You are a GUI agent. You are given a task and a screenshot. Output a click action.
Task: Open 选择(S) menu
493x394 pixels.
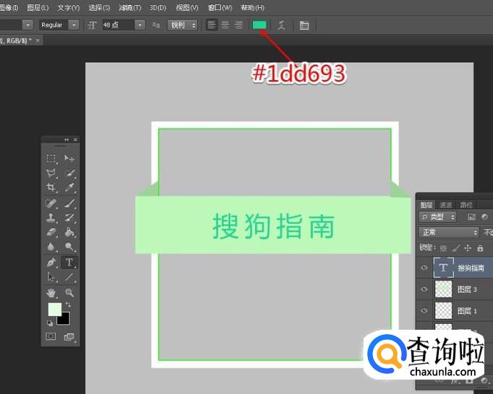(x=99, y=7)
